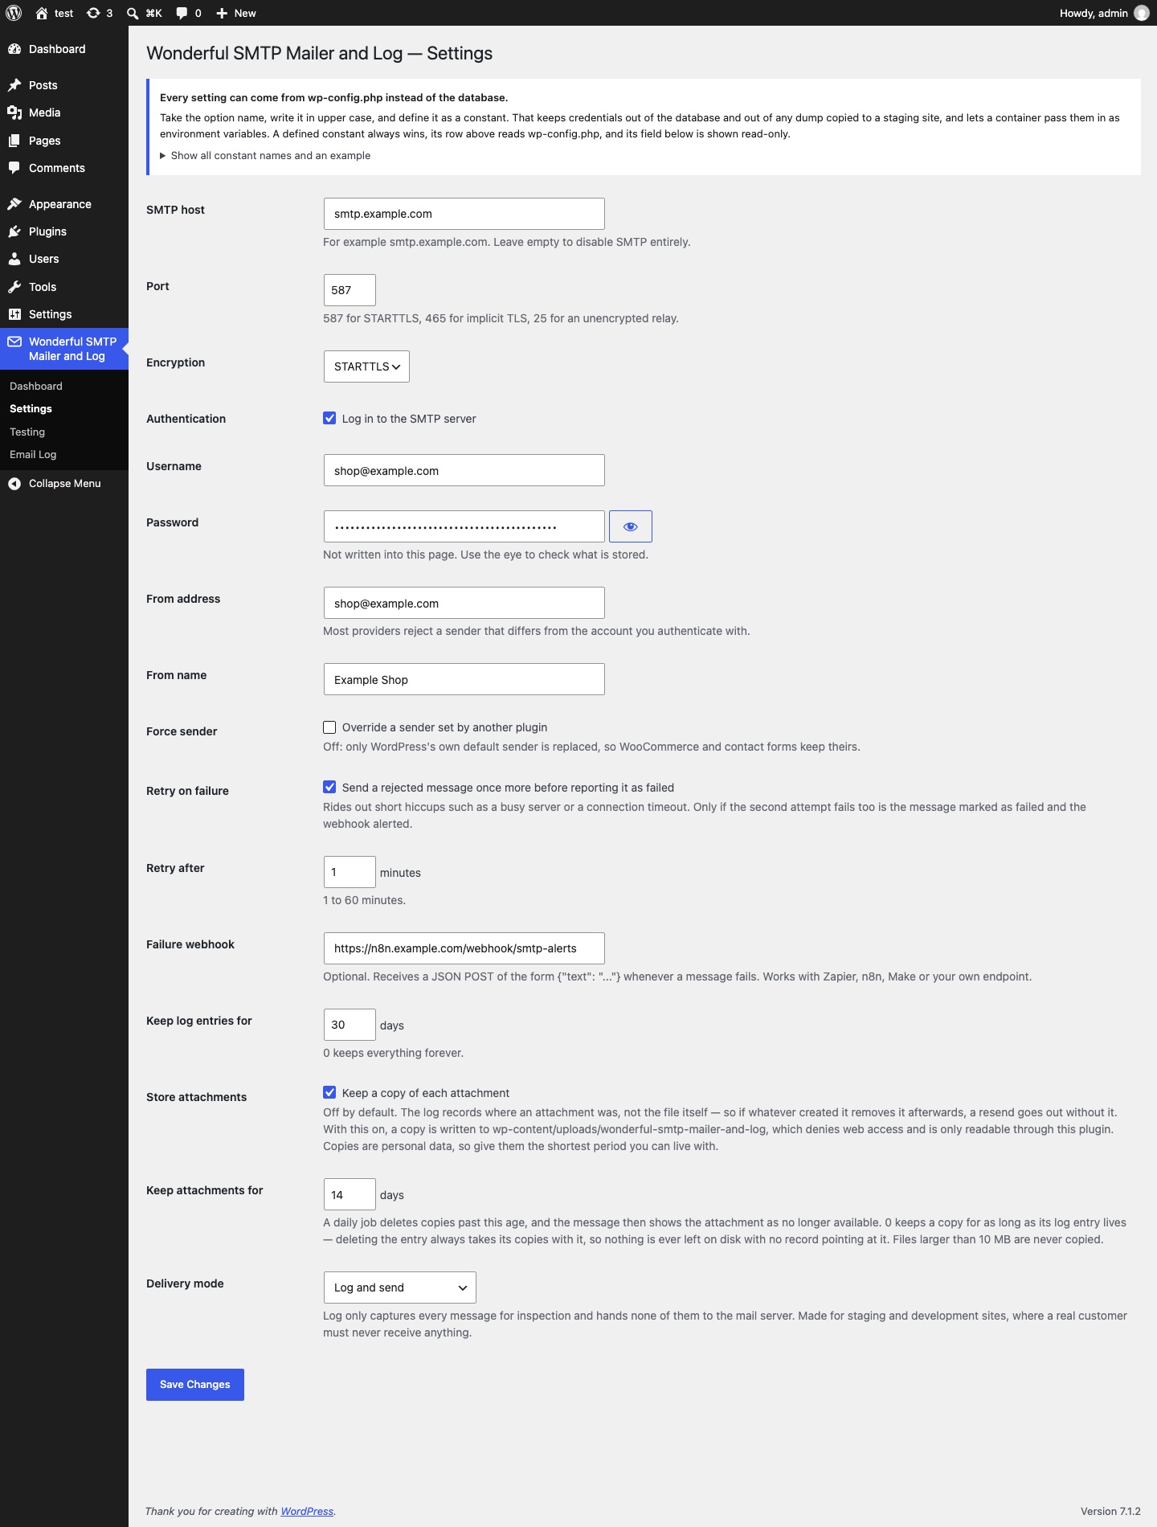
Task: Save Changes to the SMTP settings
Action: pyautogui.click(x=195, y=1385)
